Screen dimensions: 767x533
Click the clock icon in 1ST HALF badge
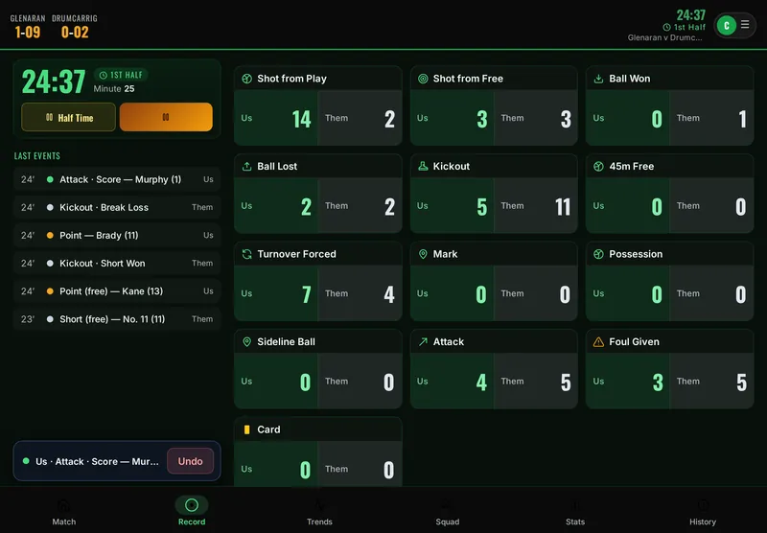(x=104, y=76)
